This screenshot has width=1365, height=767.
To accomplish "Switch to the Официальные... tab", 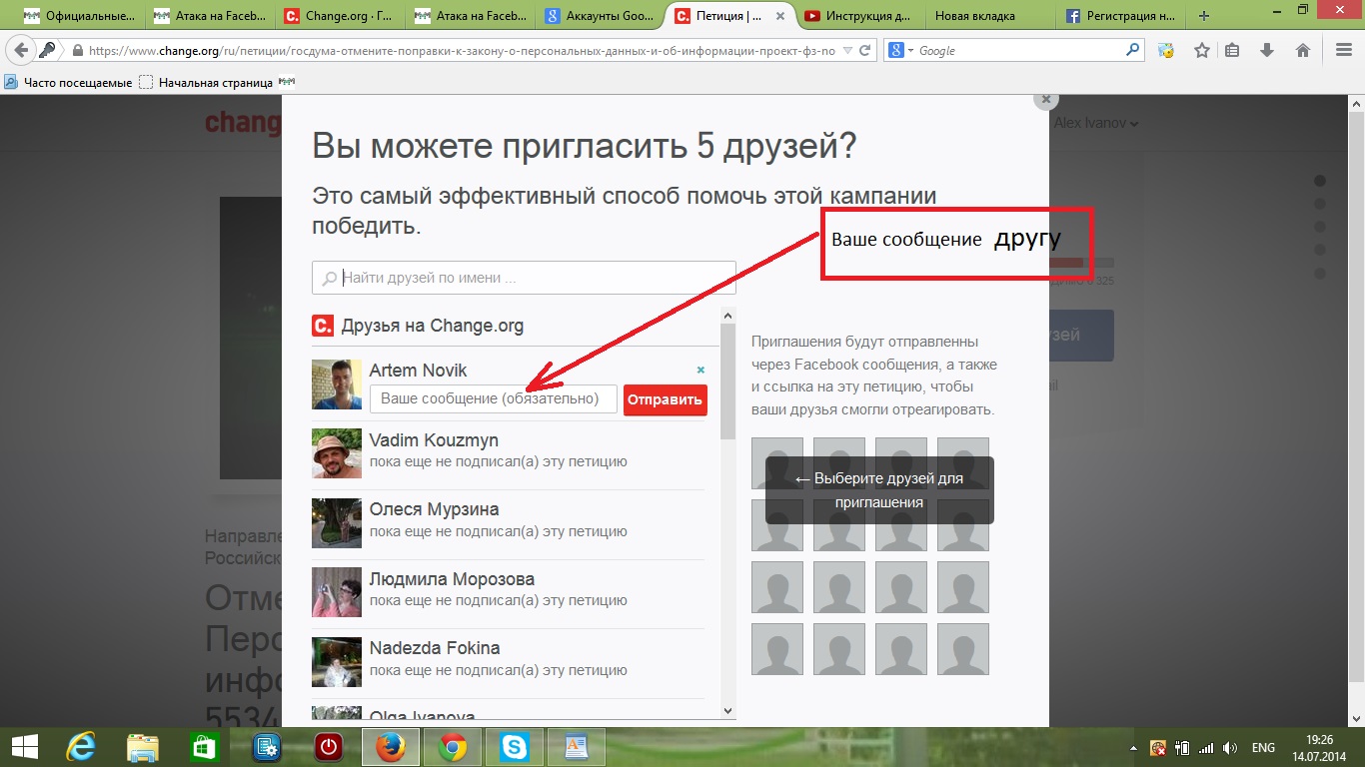I will coord(81,16).
